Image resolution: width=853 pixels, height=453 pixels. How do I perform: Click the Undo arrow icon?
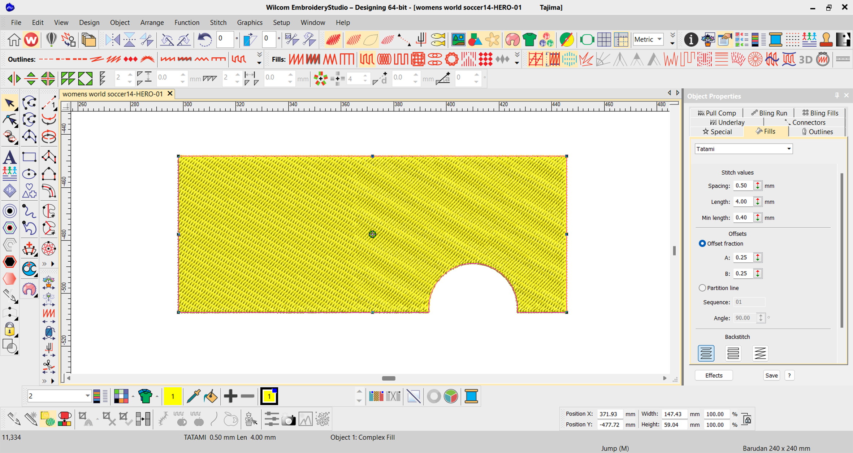[x=204, y=39]
